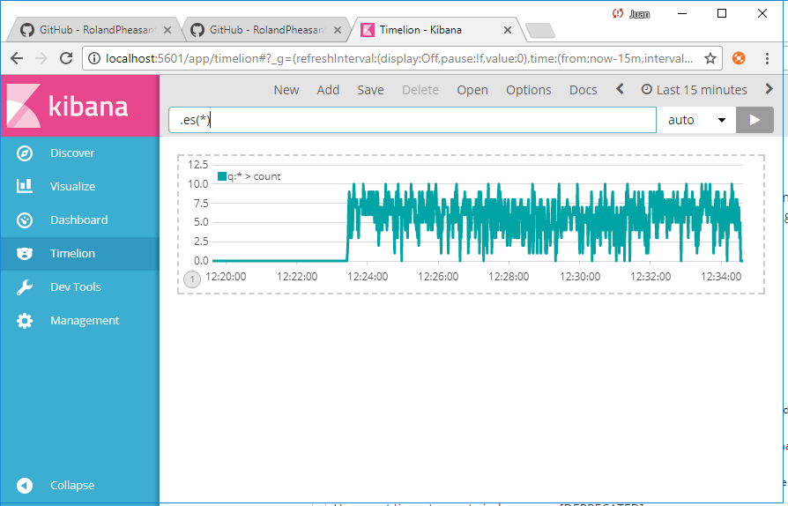
Task: Click the Delete menu item
Action: tap(420, 90)
